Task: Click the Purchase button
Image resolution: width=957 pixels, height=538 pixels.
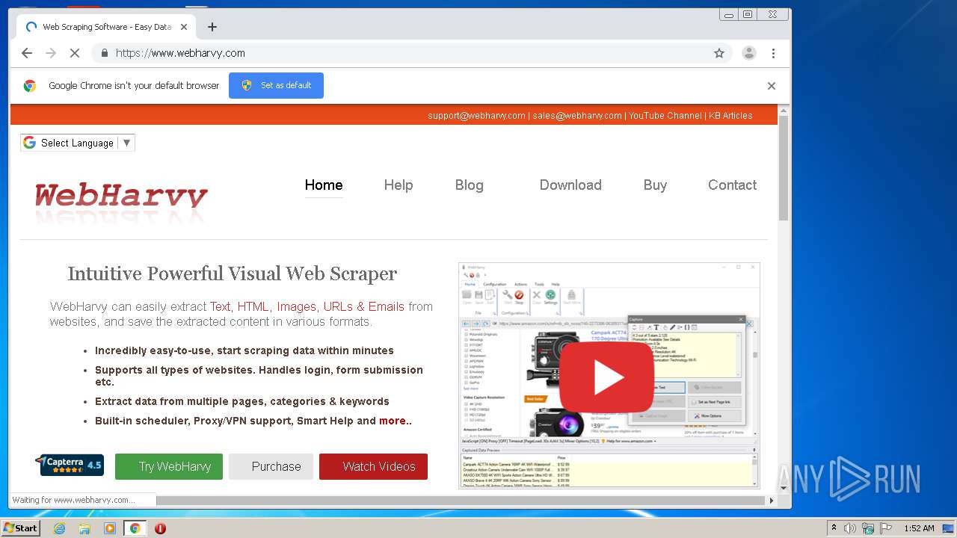Action: click(271, 466)
